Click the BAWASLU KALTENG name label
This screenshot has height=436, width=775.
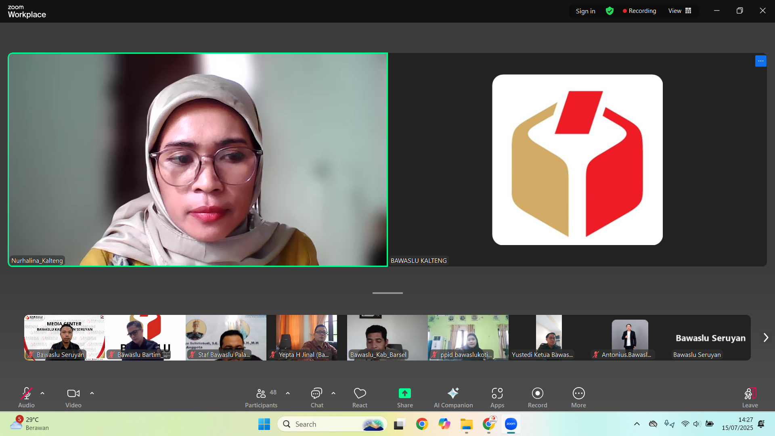[419, 261]
